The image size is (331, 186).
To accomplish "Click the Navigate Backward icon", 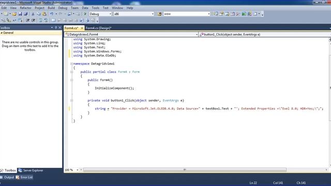I will pyautogui.click(x=69, y=14).
